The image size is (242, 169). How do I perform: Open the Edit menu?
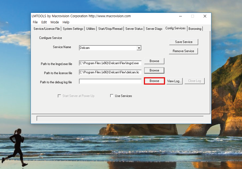pyautogui.click(x=44, y=22)
